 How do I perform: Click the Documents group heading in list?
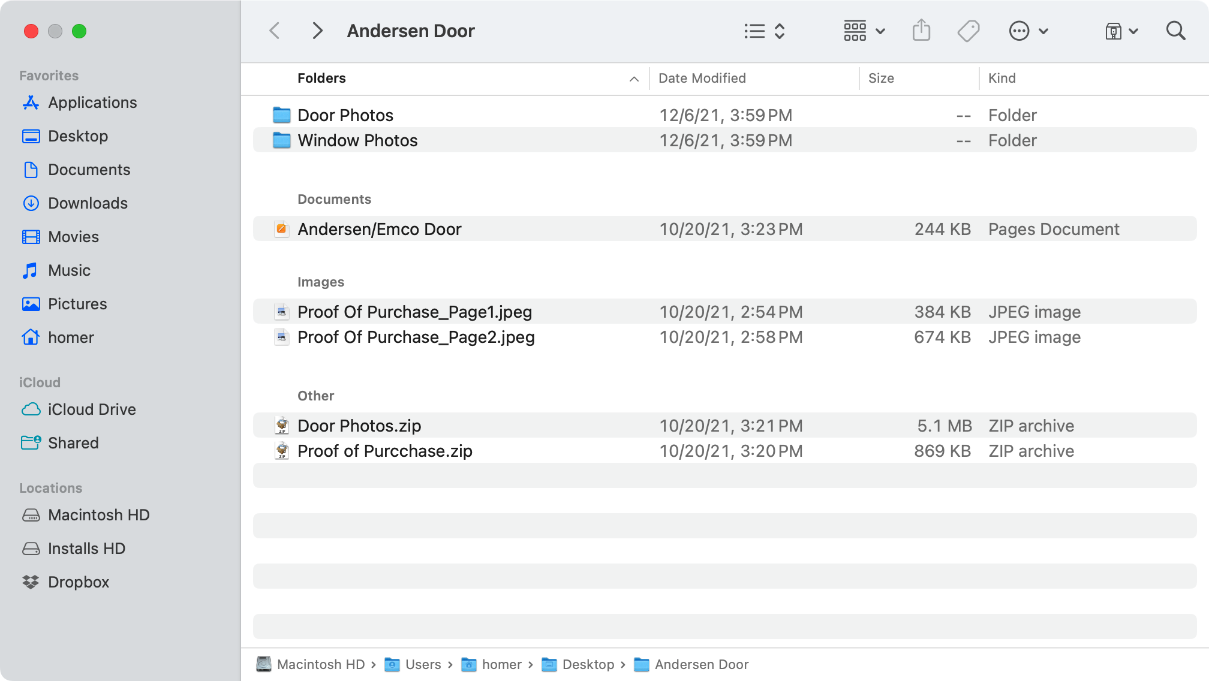(x=334, y=199)
